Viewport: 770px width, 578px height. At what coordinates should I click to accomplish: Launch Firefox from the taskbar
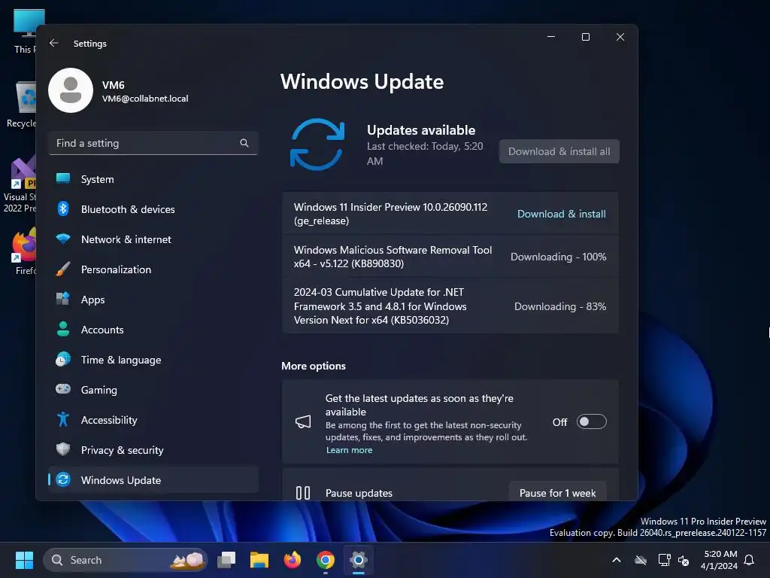[293, 560]
